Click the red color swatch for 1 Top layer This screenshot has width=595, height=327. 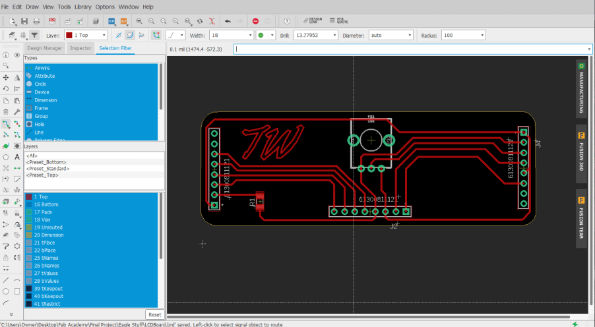[29, 196]
